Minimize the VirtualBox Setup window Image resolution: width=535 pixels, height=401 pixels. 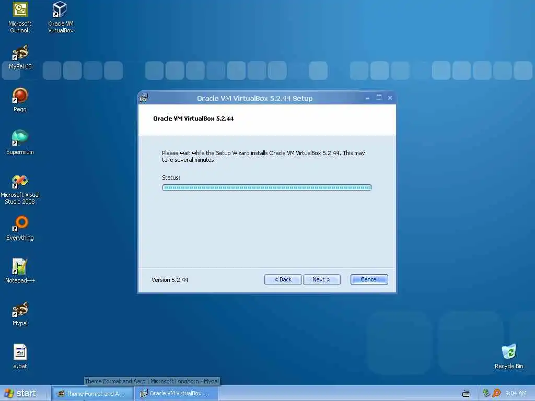pos(367,98)
